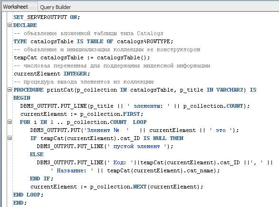Click the comment about процедура вывода элементов
The image size is (279, 207).
pos(84,82)
